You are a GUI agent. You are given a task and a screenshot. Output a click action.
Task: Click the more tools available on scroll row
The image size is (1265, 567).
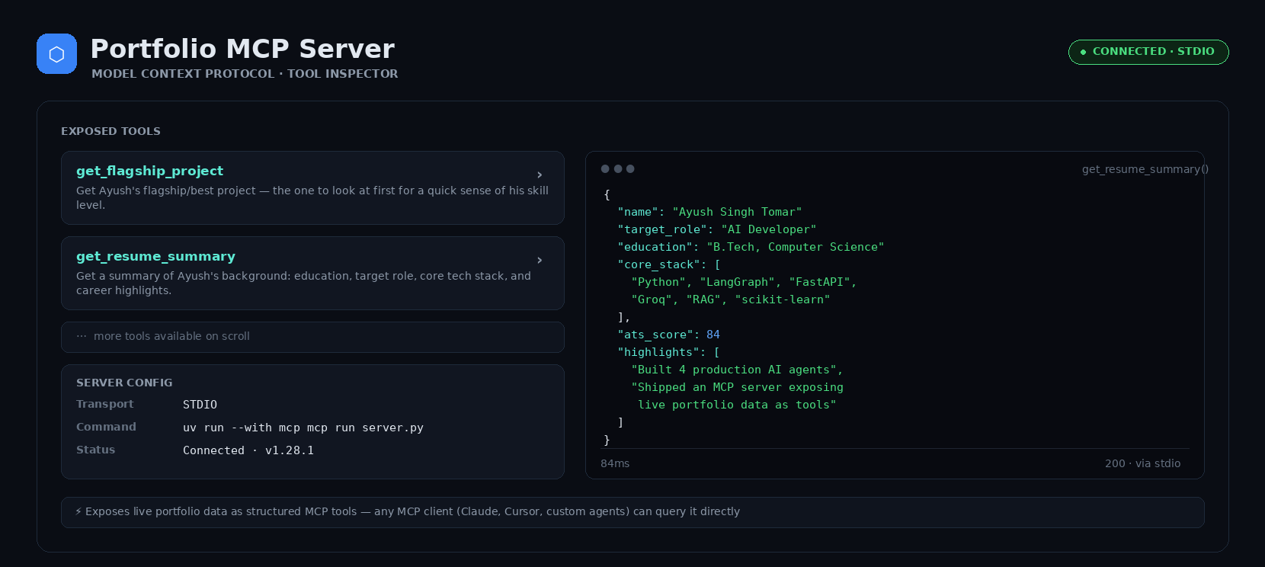[x=312, y=337]
